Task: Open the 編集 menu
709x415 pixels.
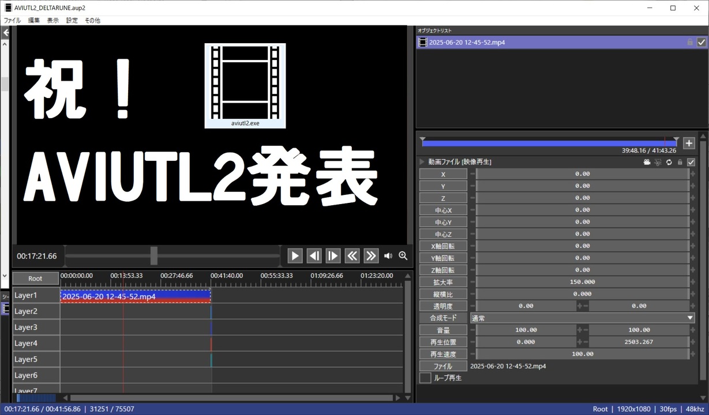Action: coord(34,20)
